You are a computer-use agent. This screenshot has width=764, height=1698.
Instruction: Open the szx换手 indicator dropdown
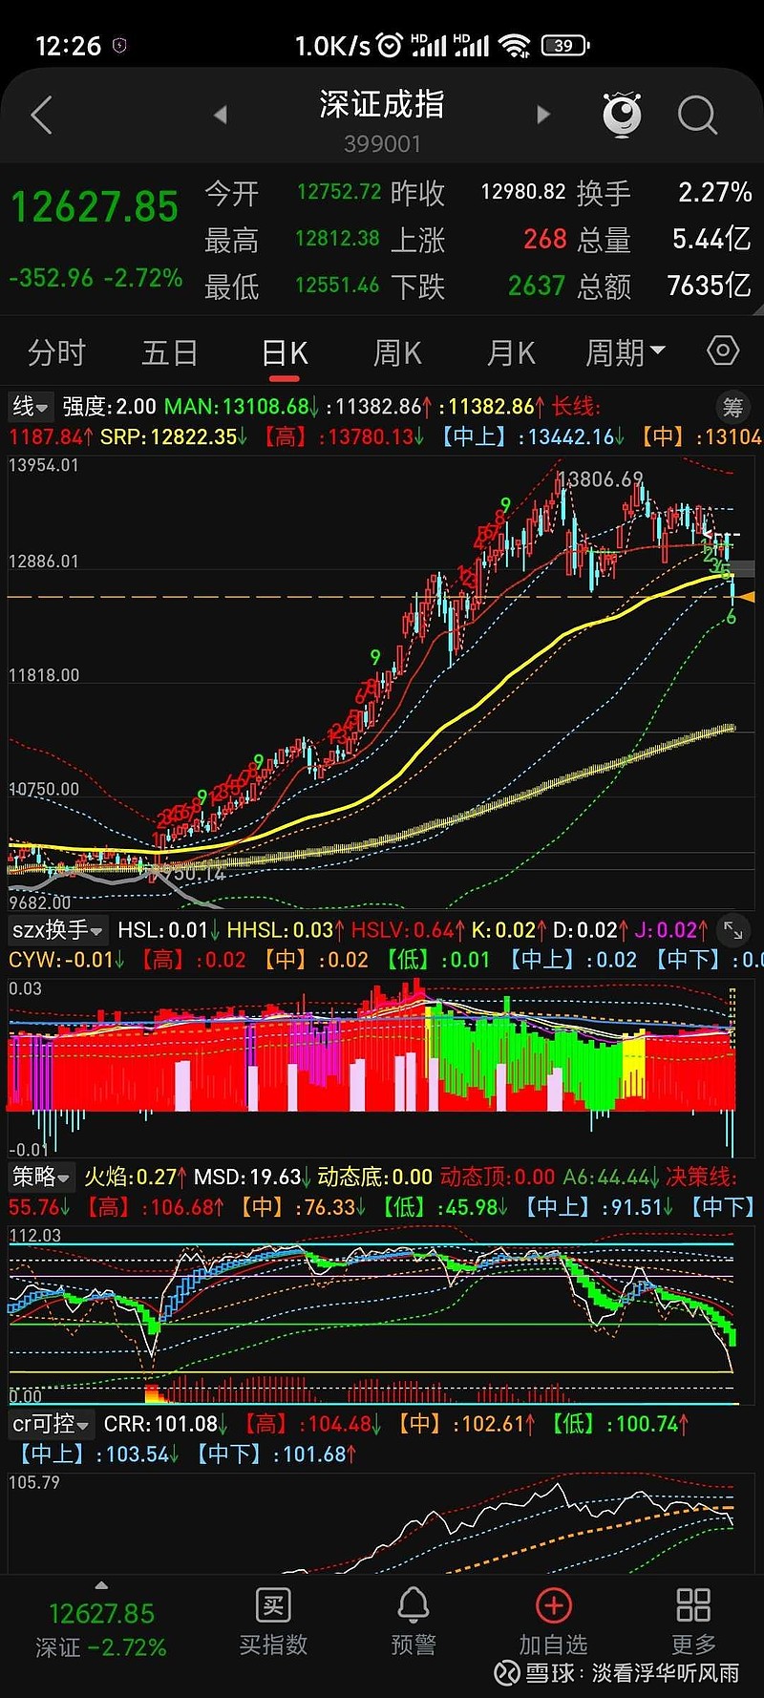tap(58, 929)
